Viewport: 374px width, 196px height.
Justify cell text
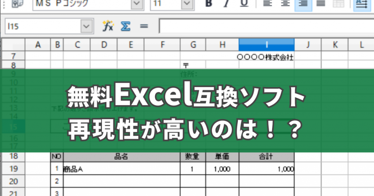[321, 3]
